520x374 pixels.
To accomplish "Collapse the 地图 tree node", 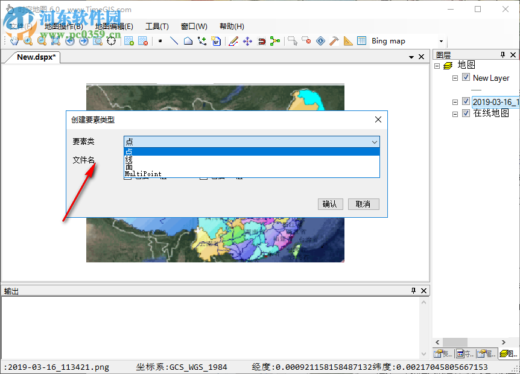I will [436, 65].
